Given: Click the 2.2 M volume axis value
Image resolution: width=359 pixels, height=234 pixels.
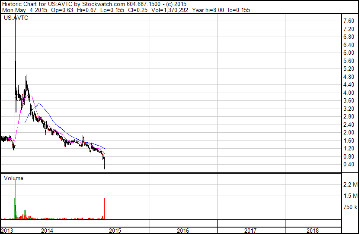Looking at the screenshot, I should tap(350, 184).
